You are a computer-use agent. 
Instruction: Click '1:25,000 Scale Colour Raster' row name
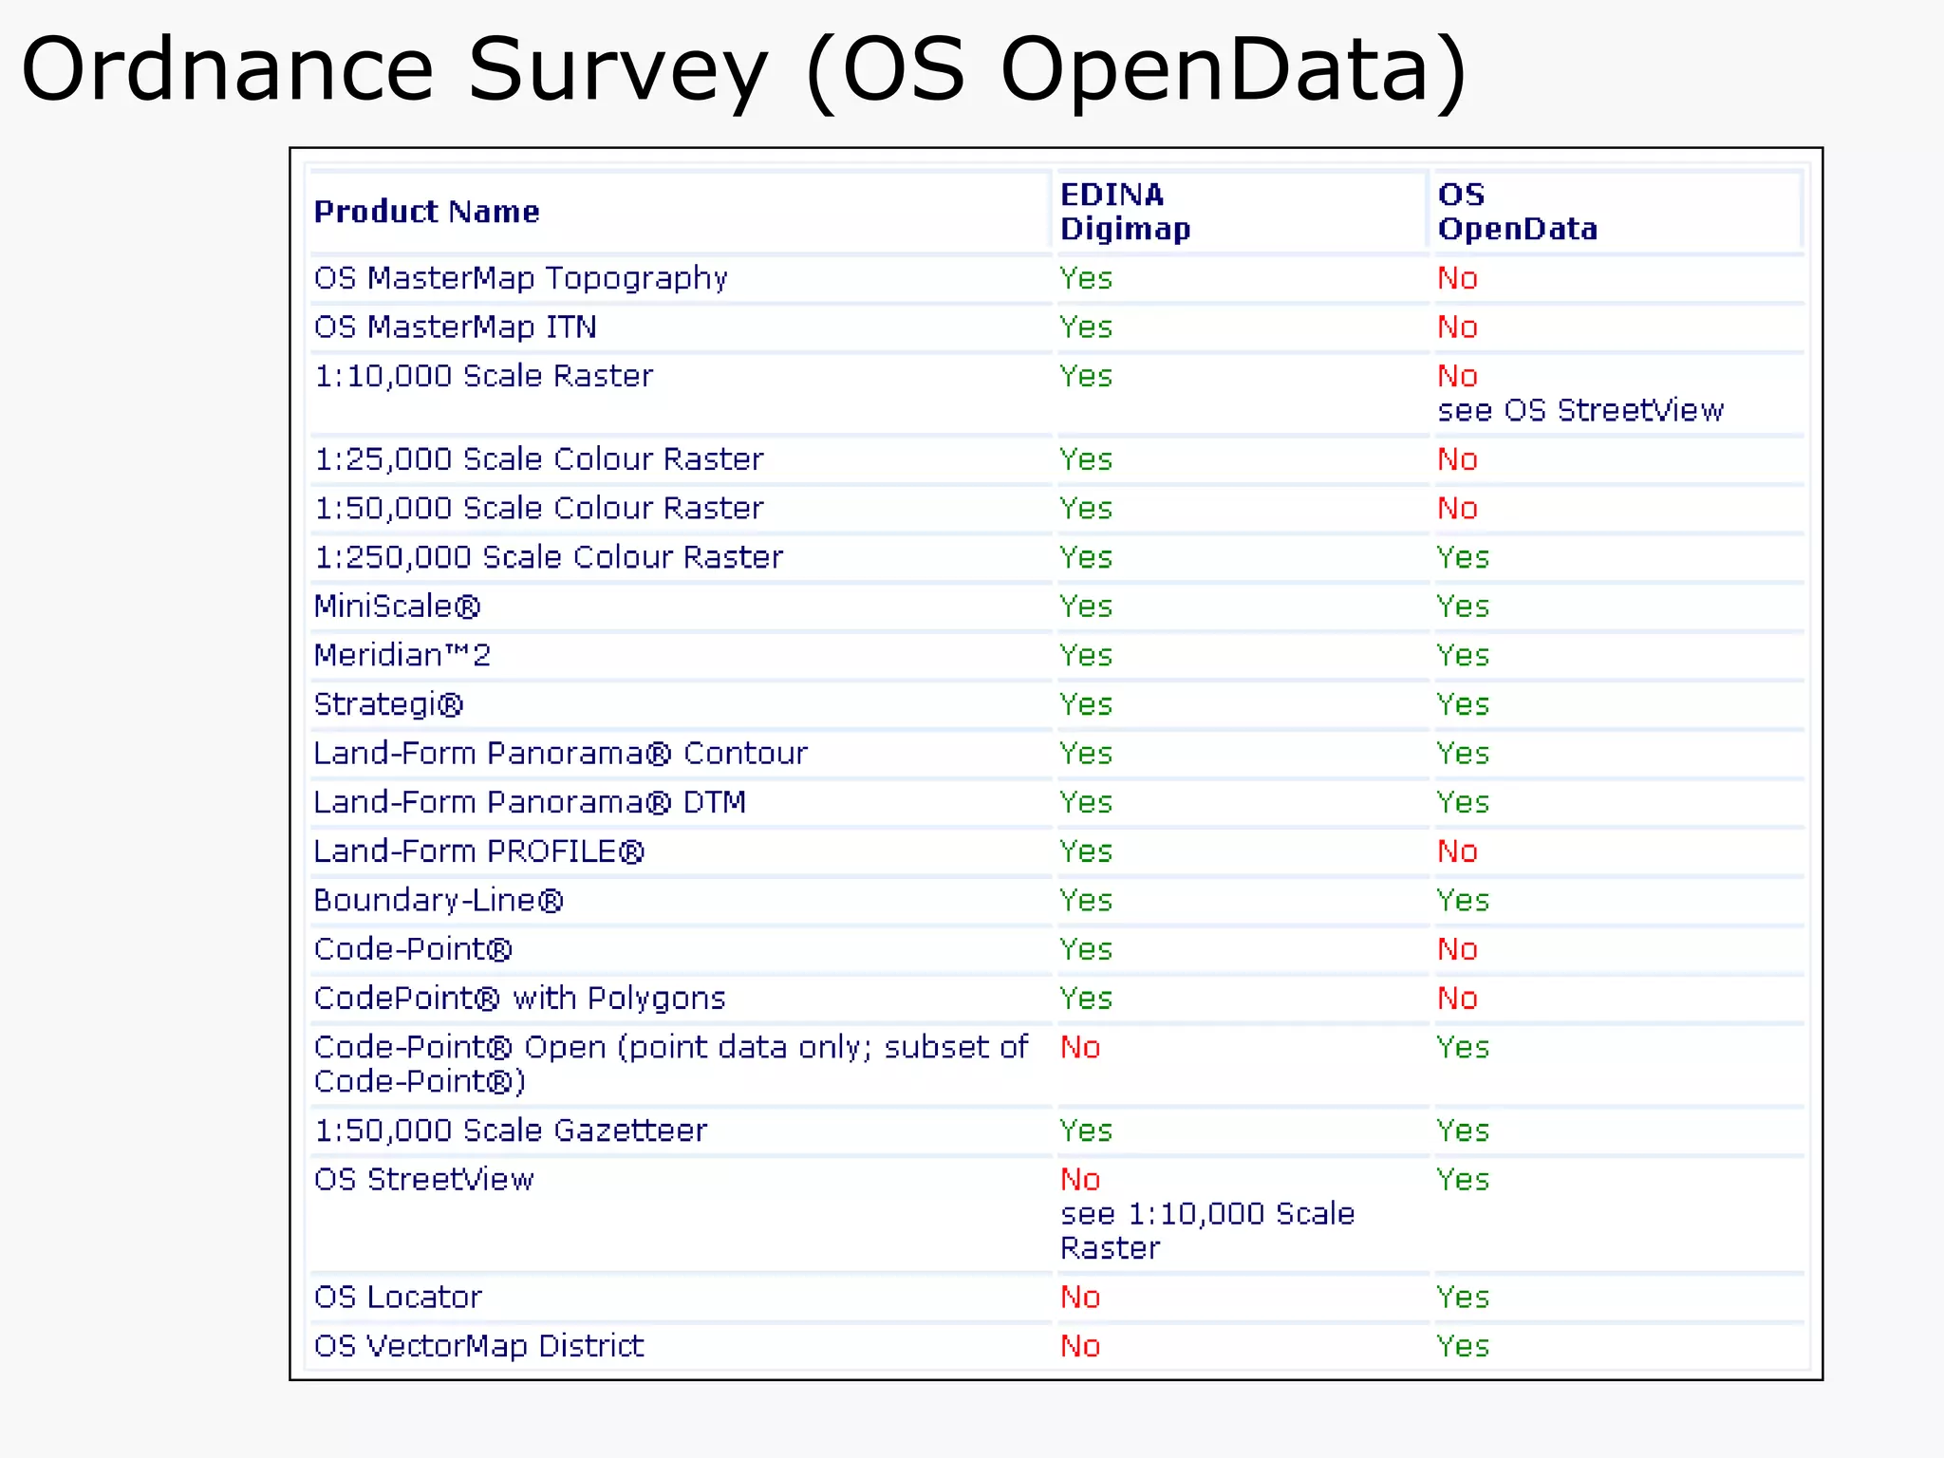pos(538,459)
